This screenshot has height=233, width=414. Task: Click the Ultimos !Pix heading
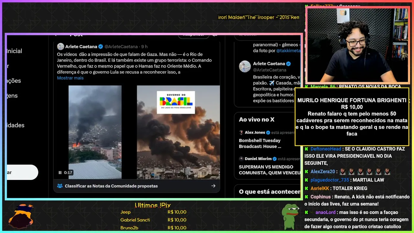pos(153,205)
